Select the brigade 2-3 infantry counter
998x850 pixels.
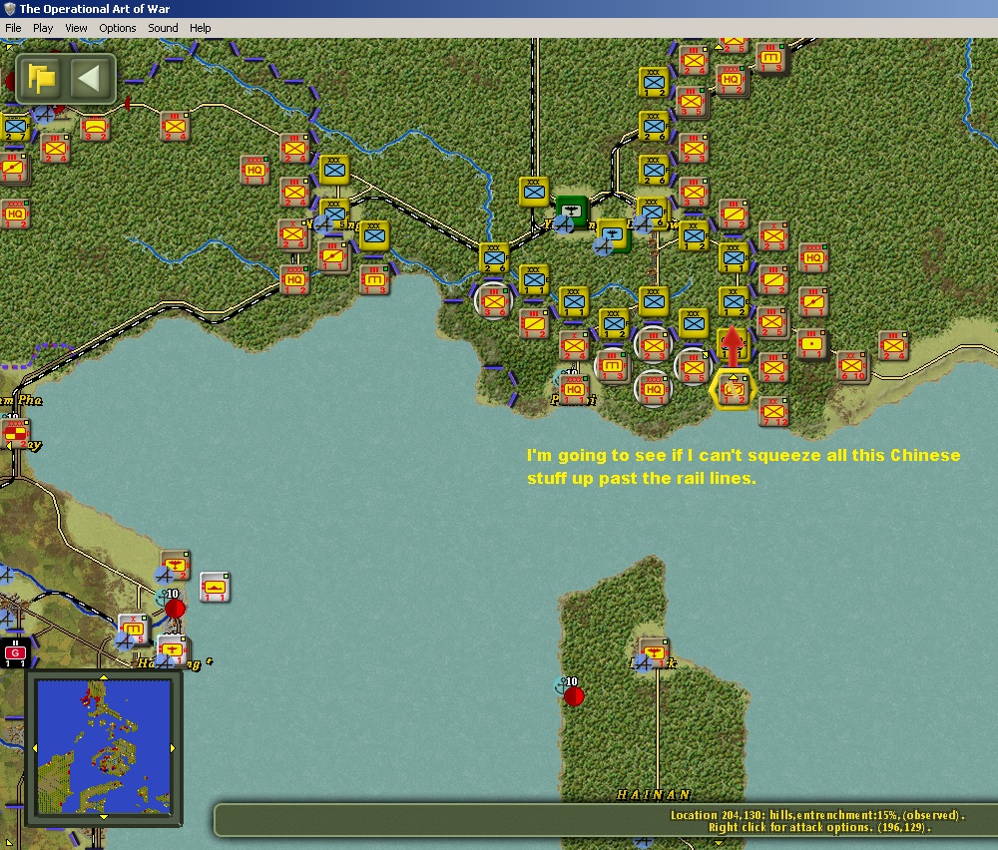tap(773, 236)
